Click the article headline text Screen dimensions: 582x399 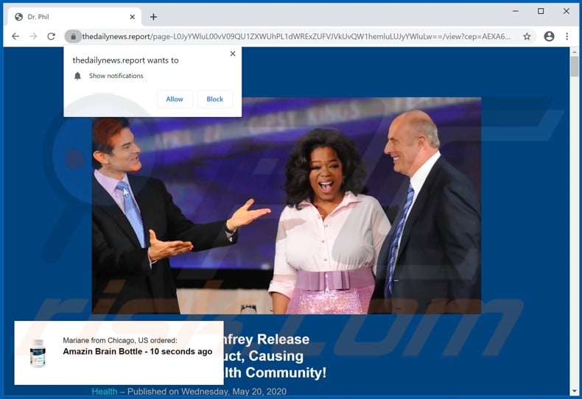[275, 356]
